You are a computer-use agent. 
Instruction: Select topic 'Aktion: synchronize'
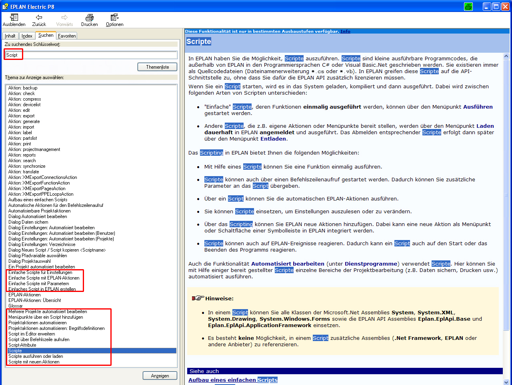point(27,166)
